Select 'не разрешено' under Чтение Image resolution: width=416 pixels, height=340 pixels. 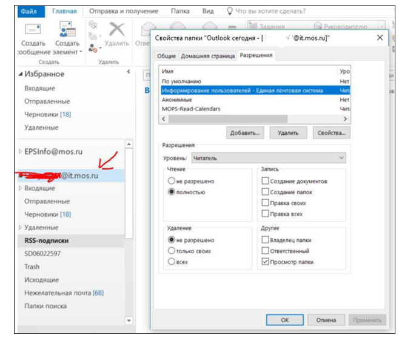[x=172, y=182]
